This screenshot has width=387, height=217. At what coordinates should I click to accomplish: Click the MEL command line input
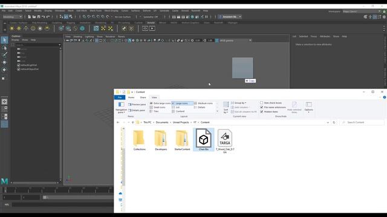tap(63, 204)
